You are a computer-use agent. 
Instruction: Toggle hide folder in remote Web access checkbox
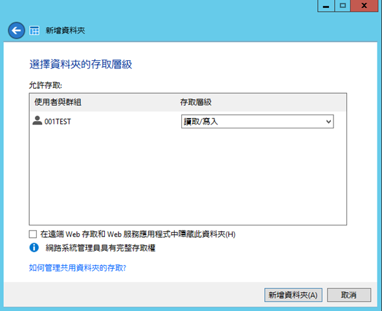tap(33, 235)
